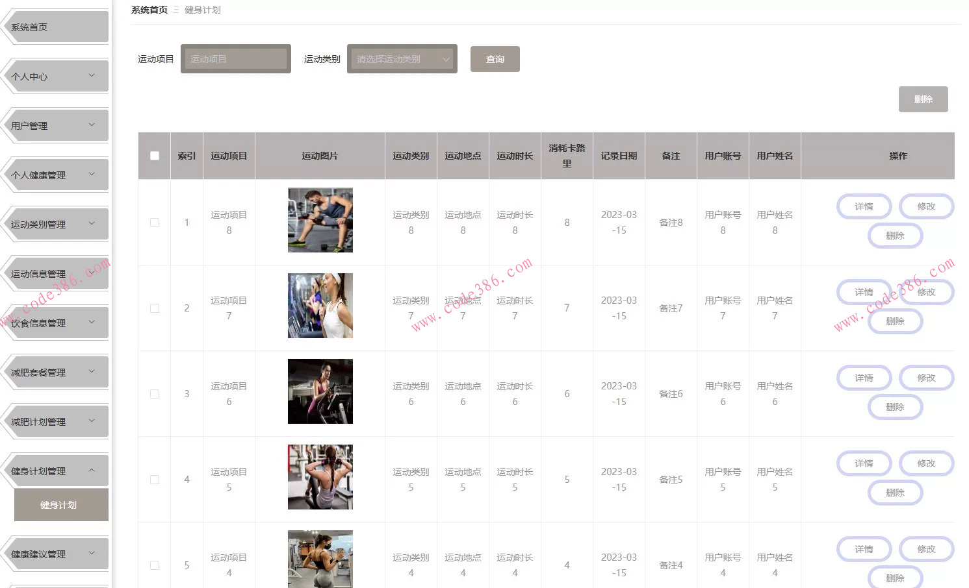Click the 备注6 cell text
Viewport: 969px width, 588px height.
[671, 394]
